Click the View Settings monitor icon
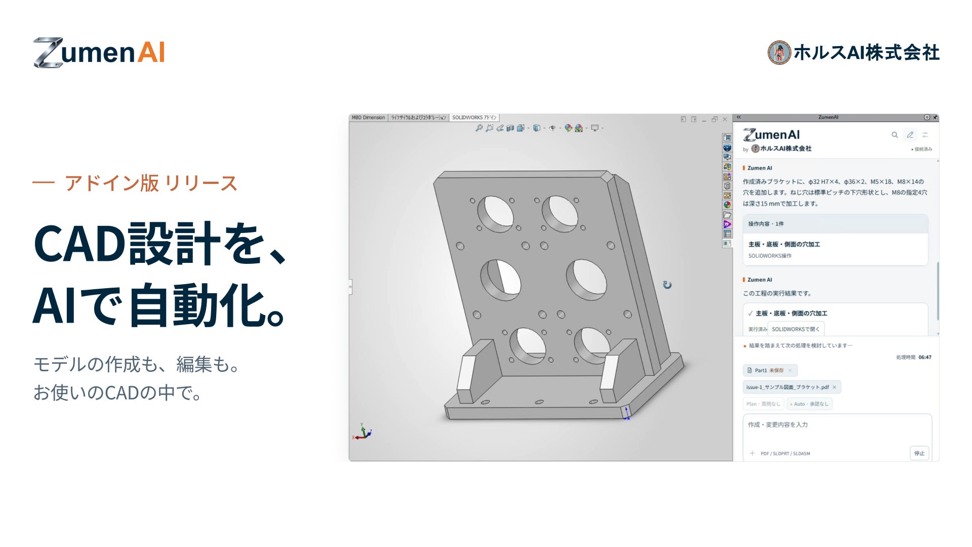 595,128
